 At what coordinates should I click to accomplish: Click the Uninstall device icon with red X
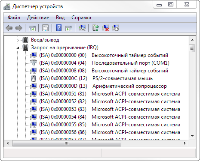105,28
